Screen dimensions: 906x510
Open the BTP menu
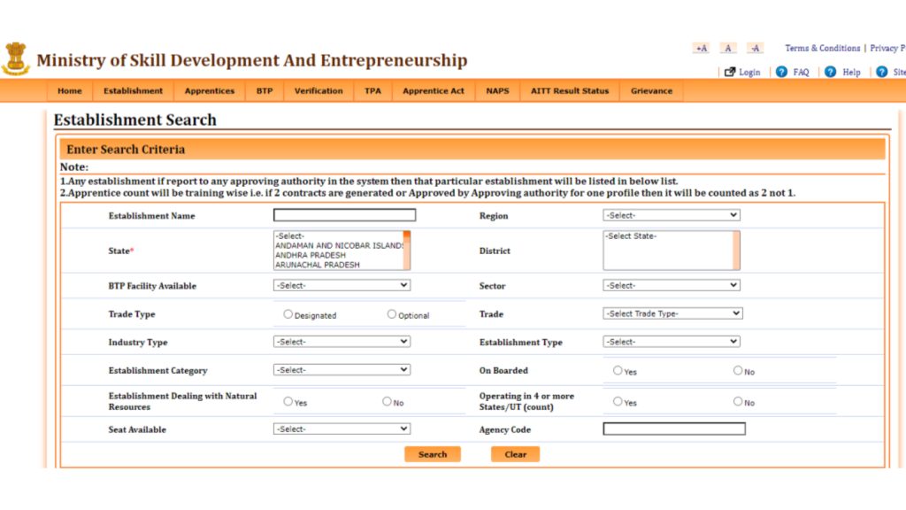[264, 91]
